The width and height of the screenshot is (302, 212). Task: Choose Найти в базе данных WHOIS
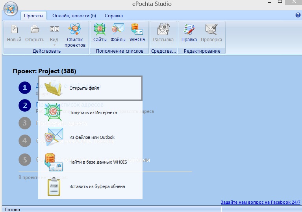click(x=90, y=162)
